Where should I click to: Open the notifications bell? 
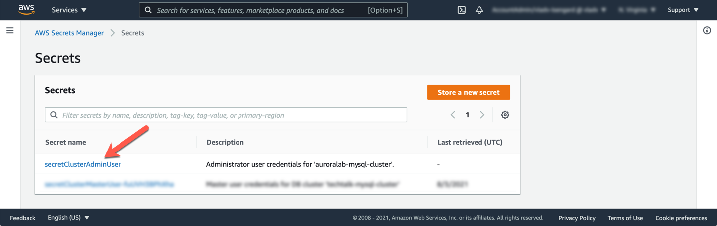tap(479, 10)
